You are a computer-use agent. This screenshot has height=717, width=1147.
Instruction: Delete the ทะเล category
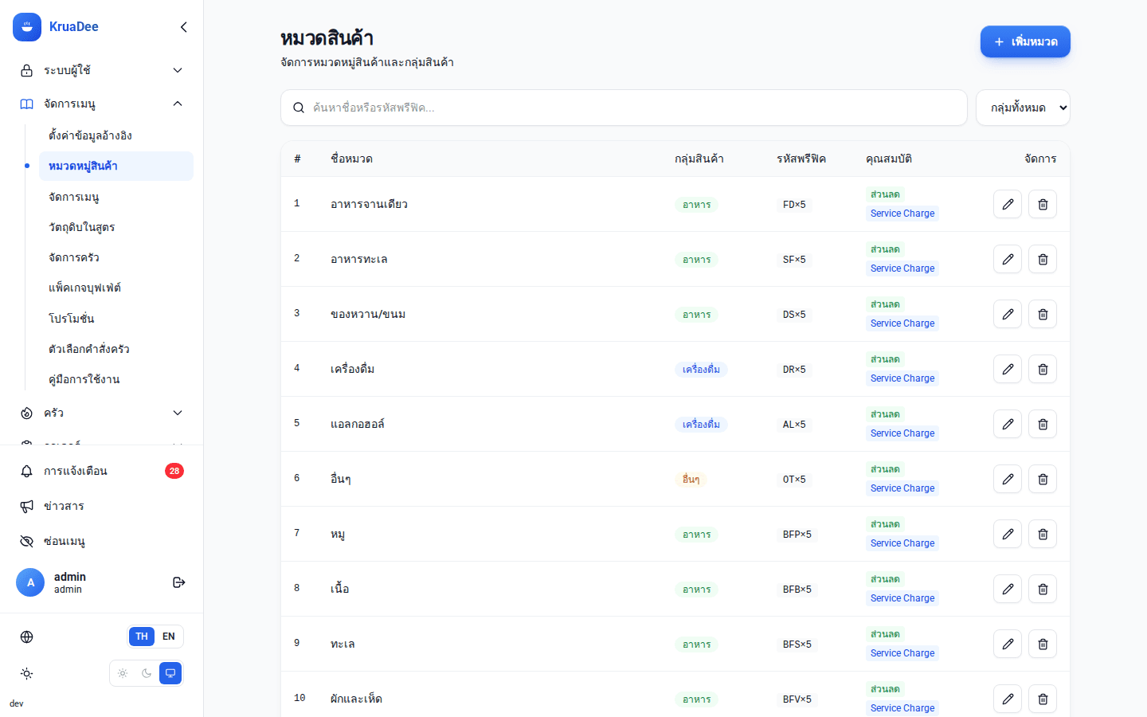pyautogui.click(x=1043, y=645)
